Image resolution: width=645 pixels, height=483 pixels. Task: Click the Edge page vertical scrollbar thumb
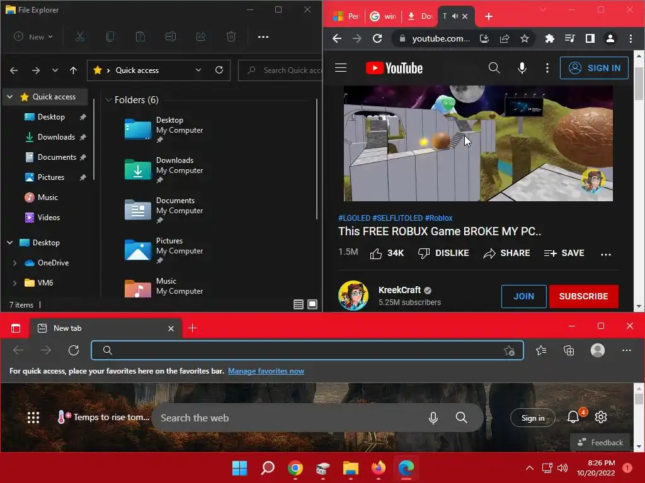tap(639, 399)
